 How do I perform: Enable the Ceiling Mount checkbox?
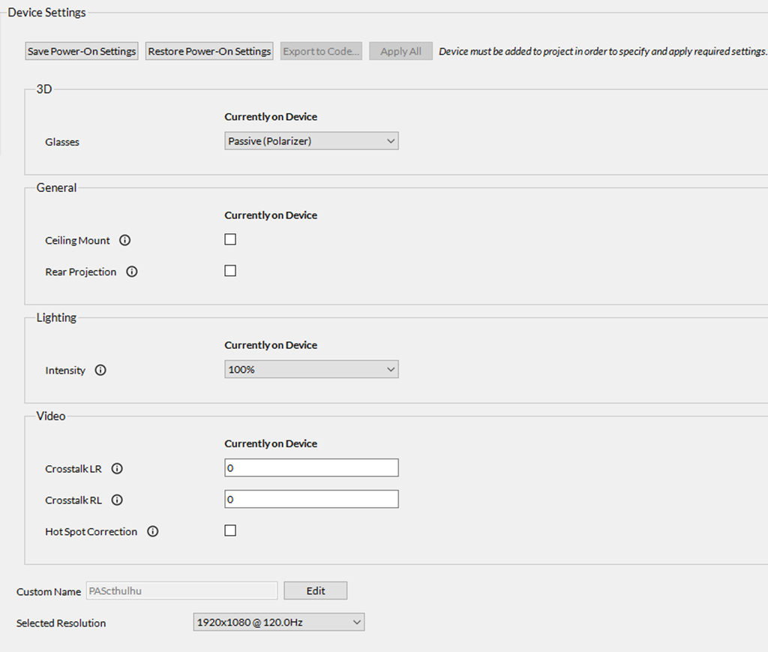(x=230, y=239)
